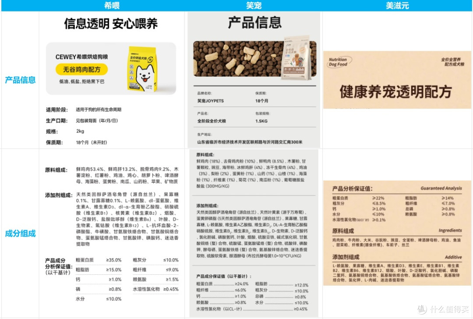This screenshot has height=319, width=473.
Task: Select the blue "产品信息" row label
Action: [x=20, y=80]
